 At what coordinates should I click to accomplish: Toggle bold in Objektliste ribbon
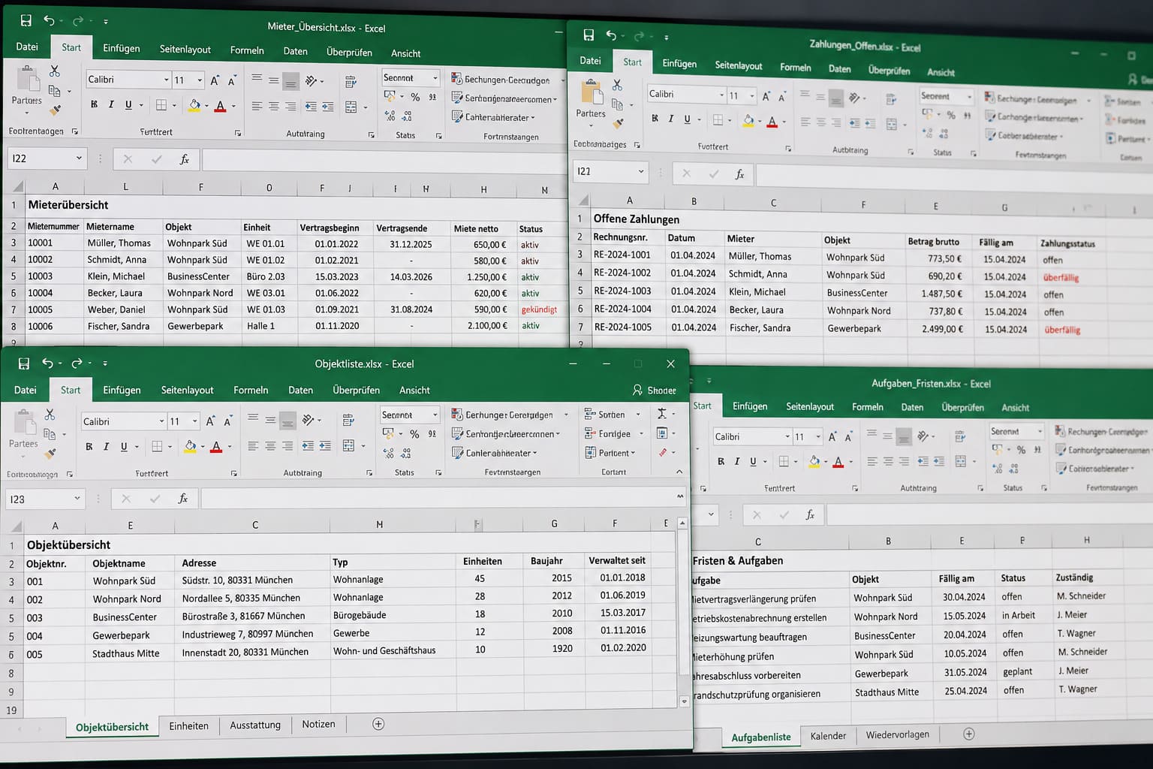[x=89, y=447]
